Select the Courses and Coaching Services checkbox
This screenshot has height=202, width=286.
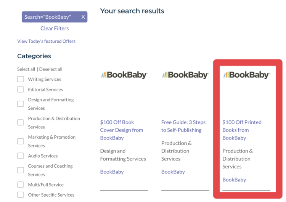21,170
